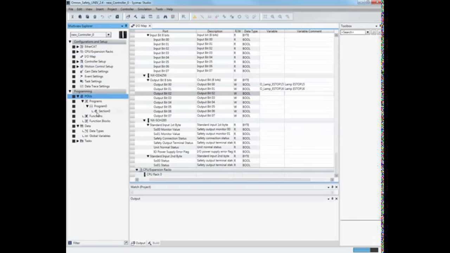This screenshot has height=253, width=450.
Task: Open the Tools menu
Action: tap(159, 9)
